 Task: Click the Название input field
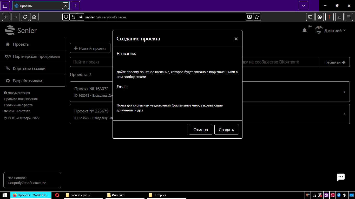point(177,62)
